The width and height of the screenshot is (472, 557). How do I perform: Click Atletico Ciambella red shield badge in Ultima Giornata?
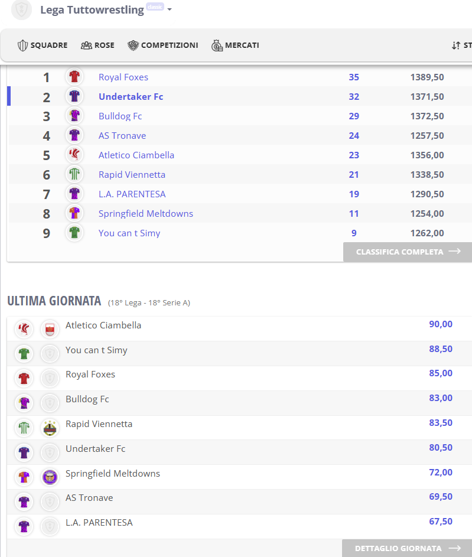tap(50, 329)
